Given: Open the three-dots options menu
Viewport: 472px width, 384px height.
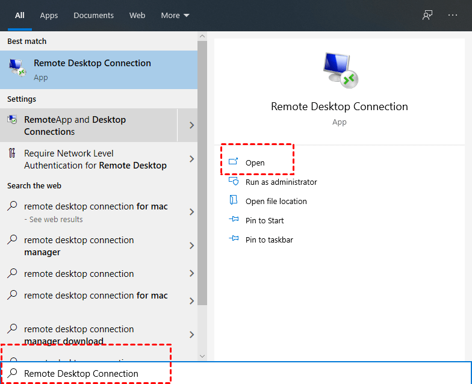Looking at the screenshot, I should 453,15.
